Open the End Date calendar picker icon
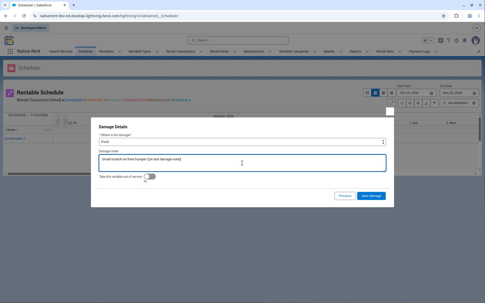Image resolution: width=485 pixels, height=303 pixels. coord(474,93)
